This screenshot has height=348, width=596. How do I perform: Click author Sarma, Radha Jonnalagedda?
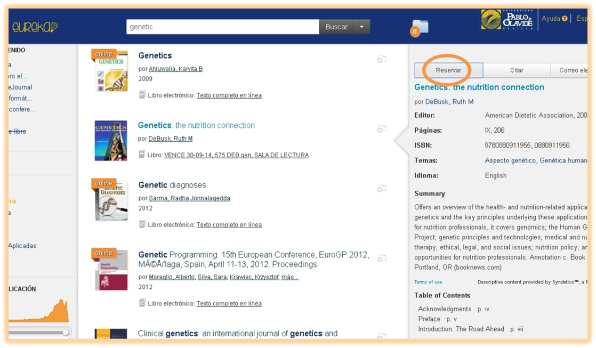pos(189,198)
